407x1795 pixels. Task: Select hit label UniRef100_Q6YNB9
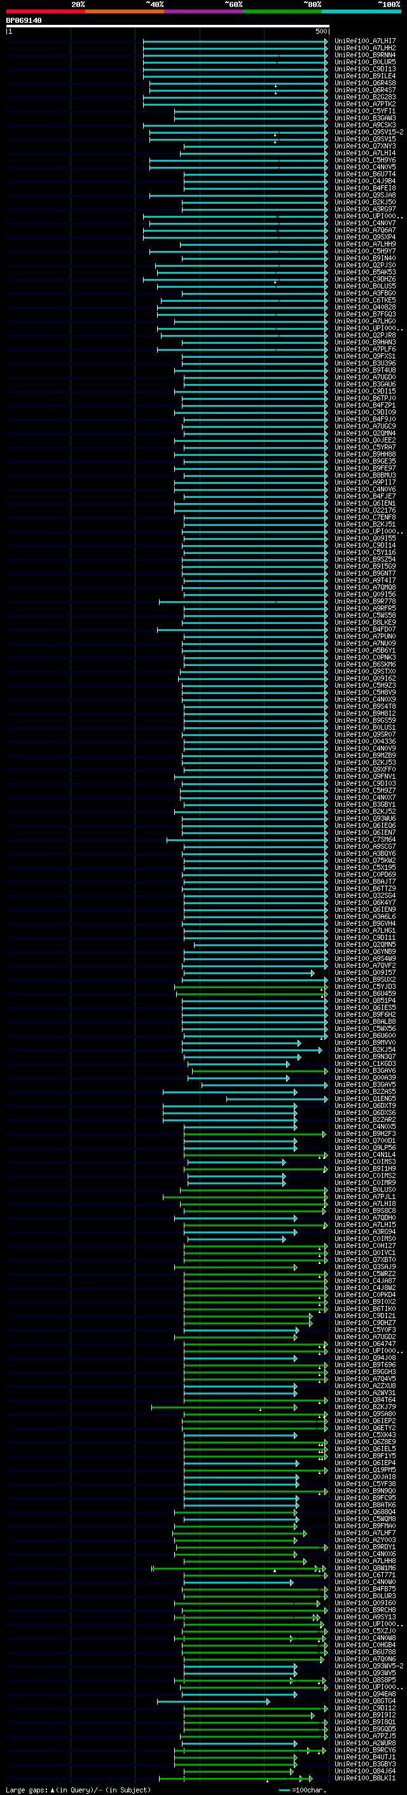point(364,952)
